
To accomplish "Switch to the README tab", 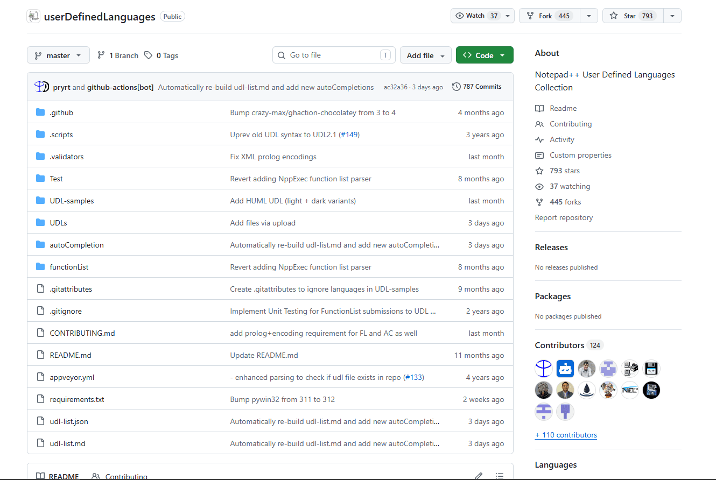I will tap(57, 476).
